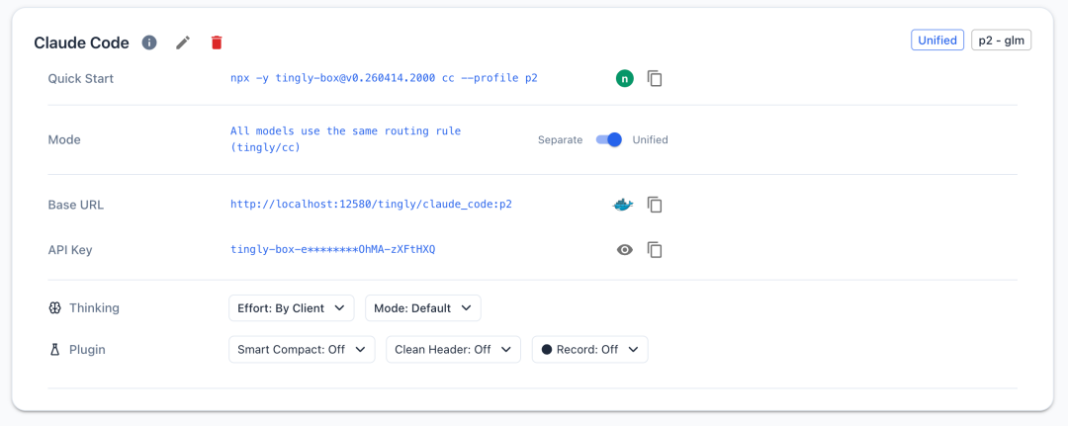Click the Unified badge at top right
The height and width of the screenshot is (426, 1068).
pyautogui.click(x=937, y=41)
